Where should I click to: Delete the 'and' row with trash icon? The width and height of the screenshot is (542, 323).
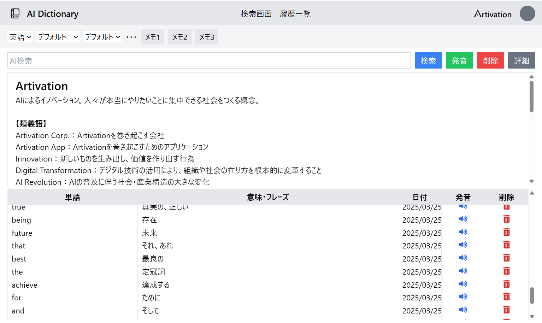tap(507, 310)
